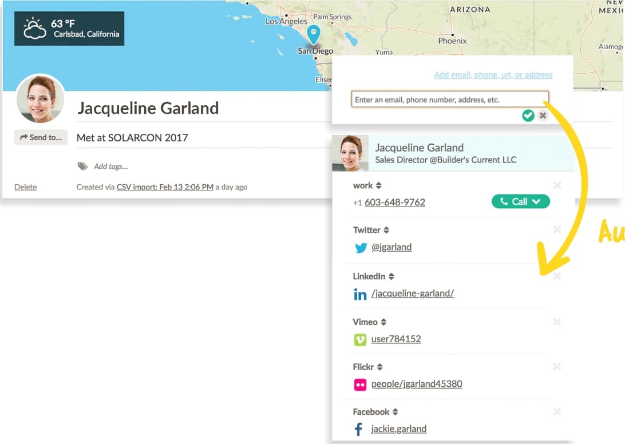Focus the Enter an email, phone number input
Viewport: 625px width, 444px height.
[450, 99]
